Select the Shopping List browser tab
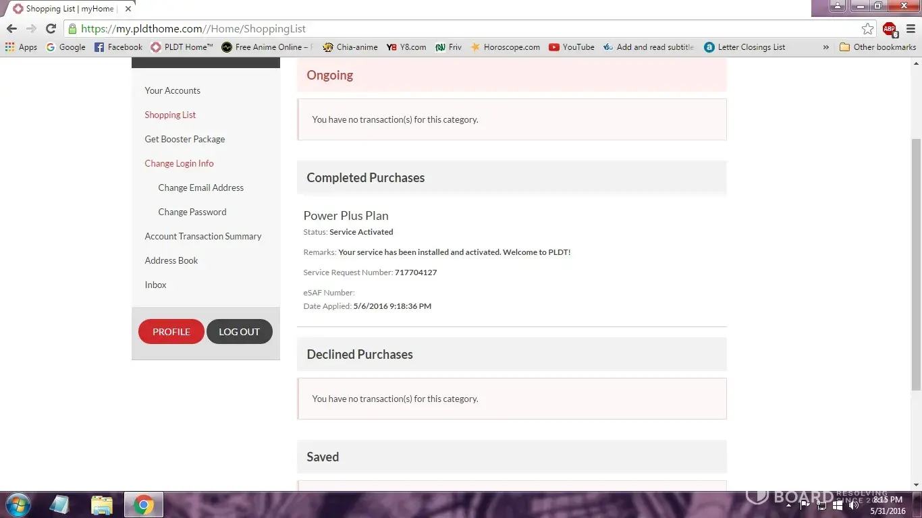The width and height of the screenshot is (922, 518). [67, 9]
